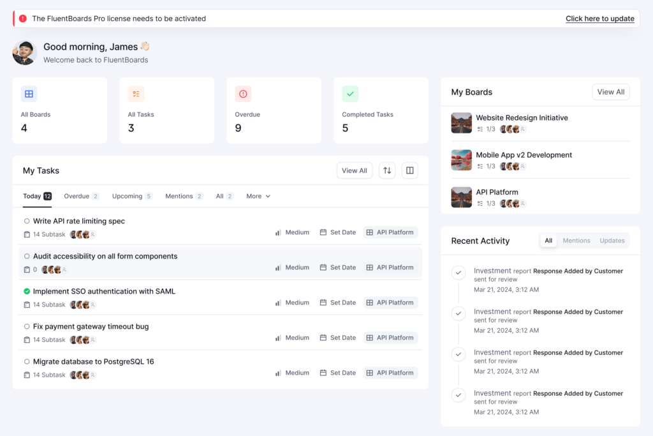Click the All Tasks checklist icon

136,94
